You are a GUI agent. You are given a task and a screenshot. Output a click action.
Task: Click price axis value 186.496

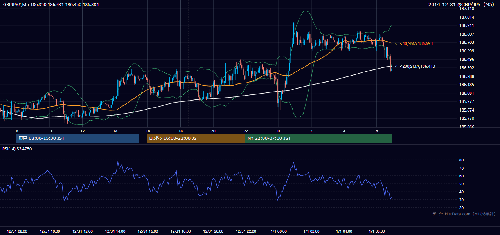467,60
